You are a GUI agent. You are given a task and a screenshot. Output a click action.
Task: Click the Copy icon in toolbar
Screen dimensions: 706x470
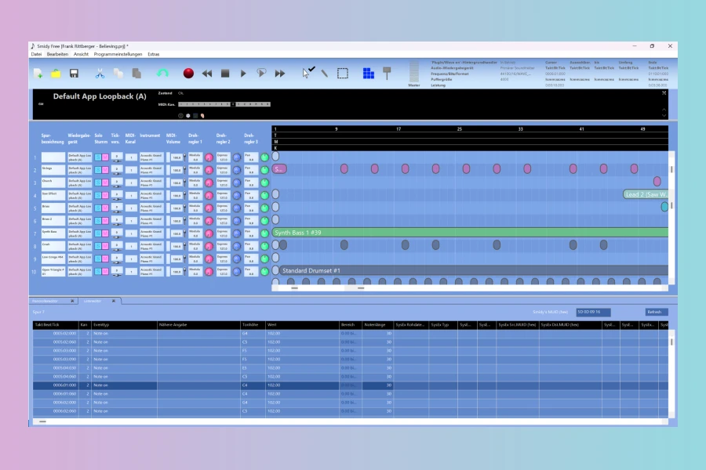click(118, 74)
